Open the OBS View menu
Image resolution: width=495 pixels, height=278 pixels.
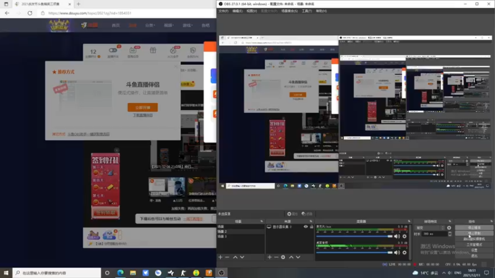pyautogui.click(x=252, y=11)
